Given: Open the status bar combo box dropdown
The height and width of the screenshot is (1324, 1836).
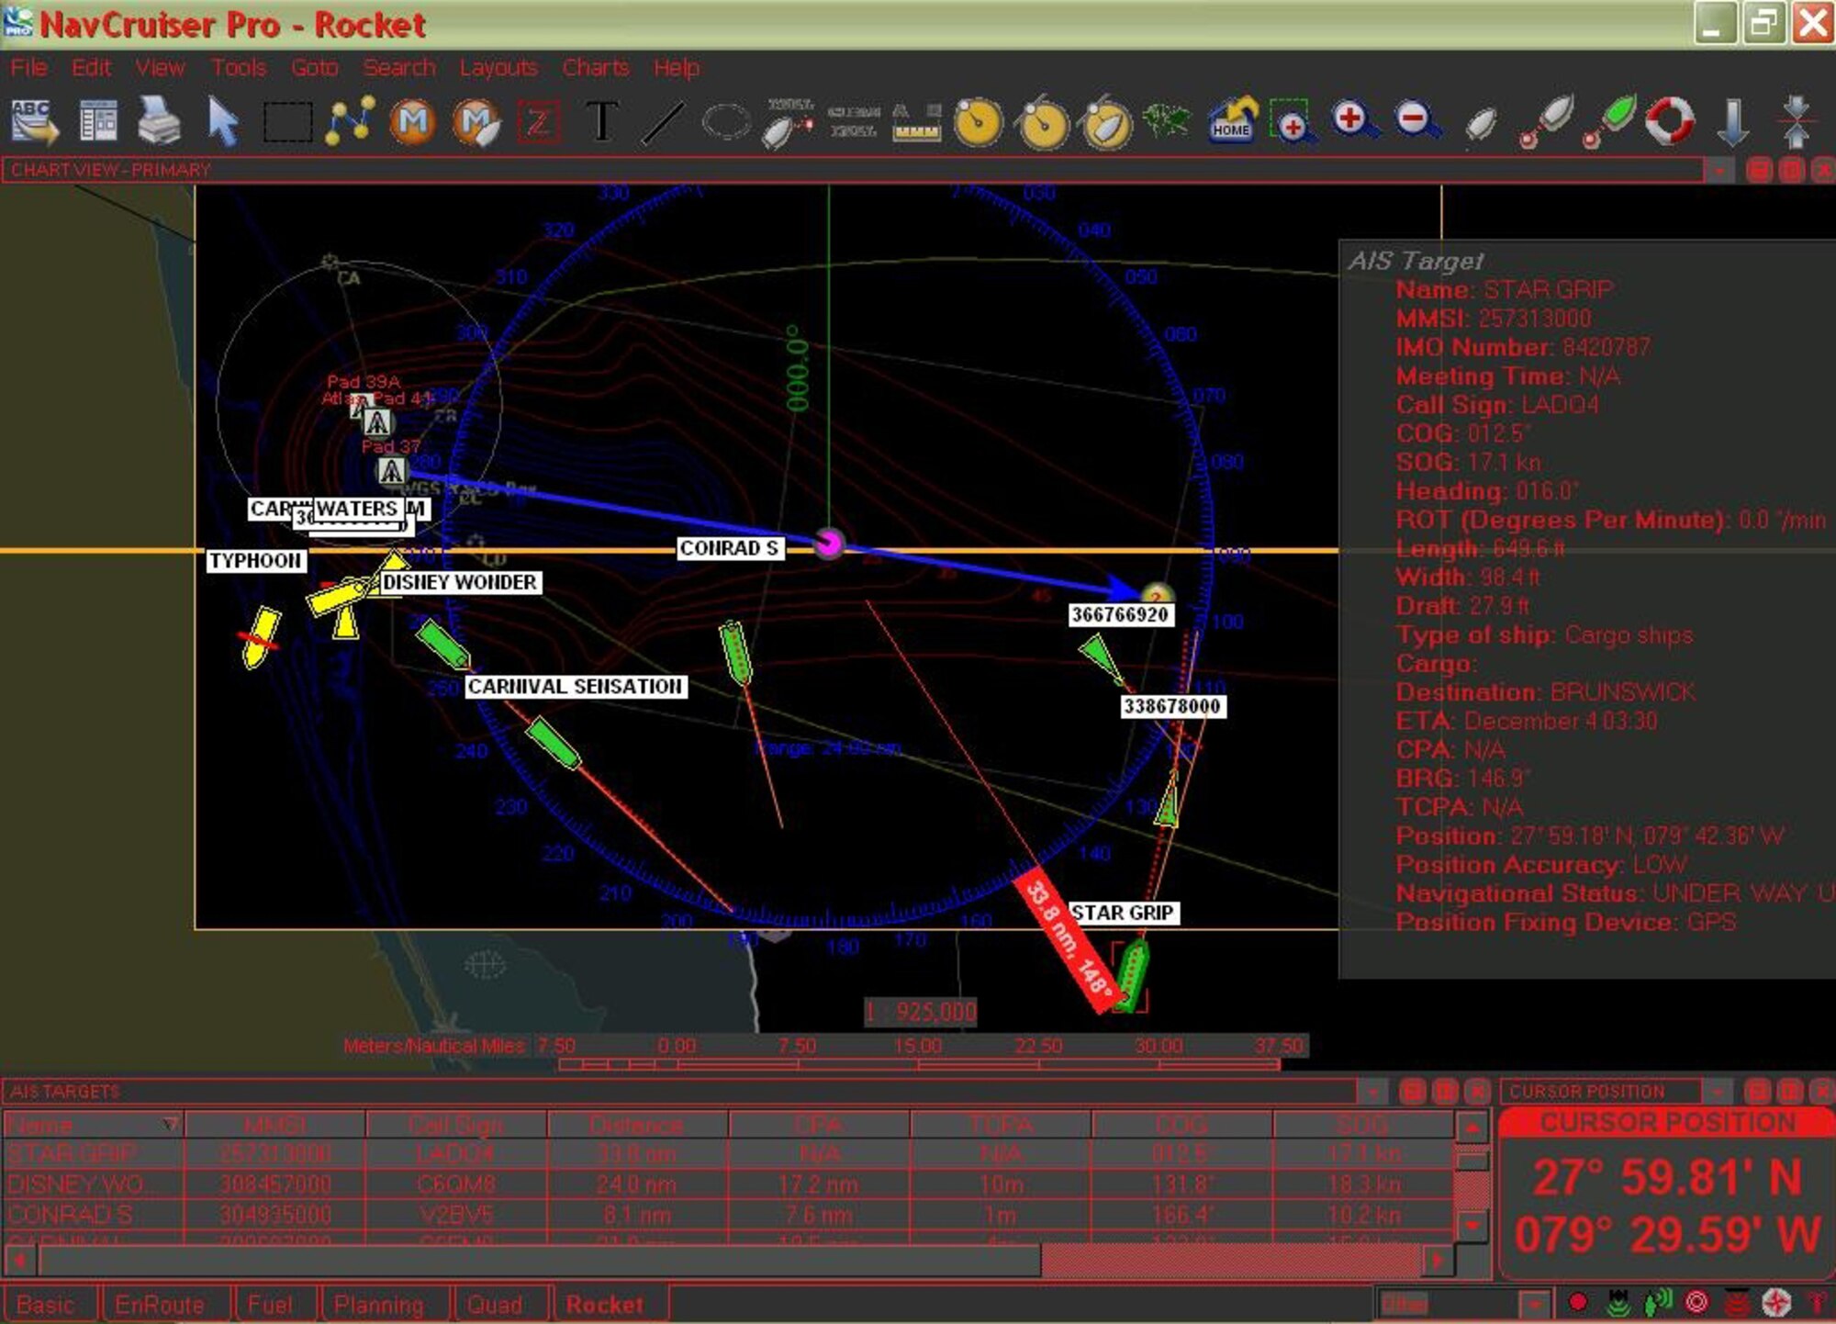Looking at the screenshot, I should click(x=1534, y=1304).
